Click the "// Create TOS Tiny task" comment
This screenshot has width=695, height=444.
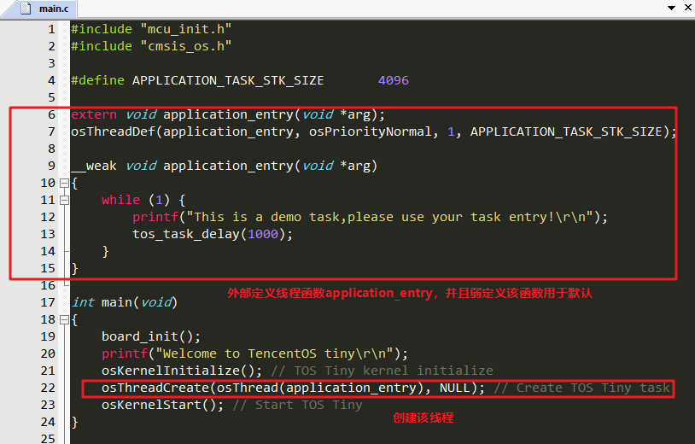point(581,388)
